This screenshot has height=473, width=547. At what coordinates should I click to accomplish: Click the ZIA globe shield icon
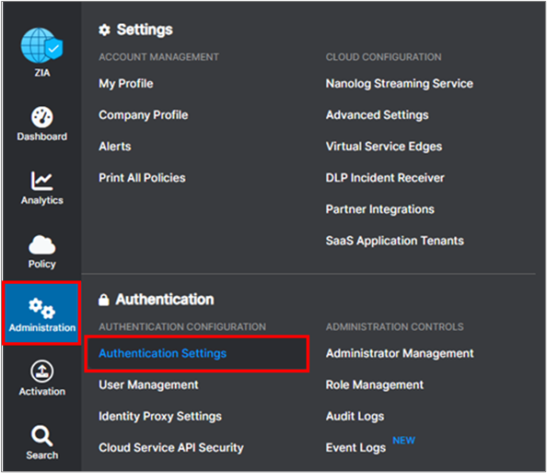click(41, 45)
